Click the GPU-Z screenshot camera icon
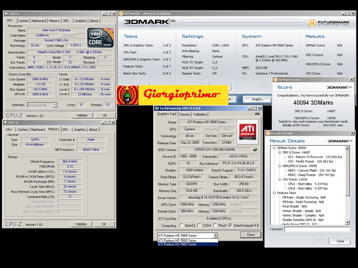Image resolution: width=358 pixels, height=268 pixels. 257,114
